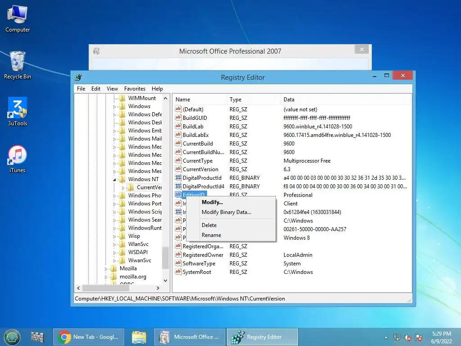Click the DigitalProductId4 binary value icon
461x346 pixels.
click(x=178, y=186)
